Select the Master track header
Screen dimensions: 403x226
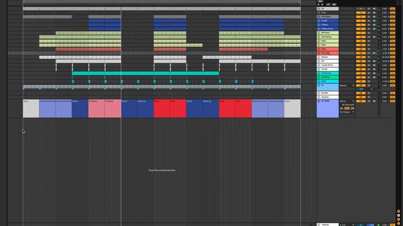point(327,225)
